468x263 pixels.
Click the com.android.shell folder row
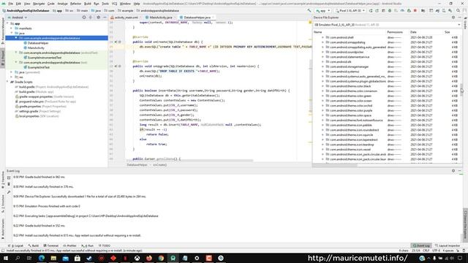pyautogui.click(x=387, y=37)
